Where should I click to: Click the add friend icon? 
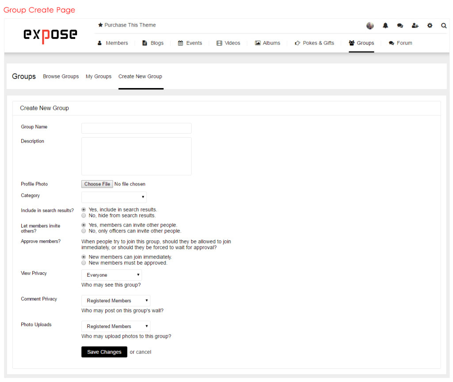coord(415,25)
